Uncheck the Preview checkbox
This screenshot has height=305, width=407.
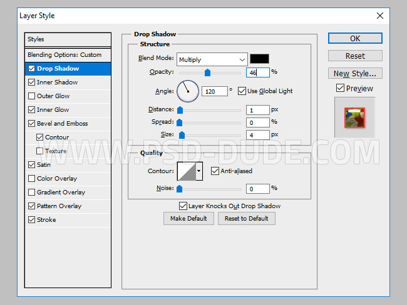point(340,89)
